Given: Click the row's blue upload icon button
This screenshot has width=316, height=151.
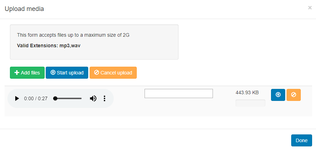Looking at the screenshot, I should click(278, 95).
